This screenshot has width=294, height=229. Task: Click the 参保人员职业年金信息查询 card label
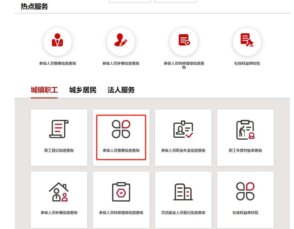183,150
